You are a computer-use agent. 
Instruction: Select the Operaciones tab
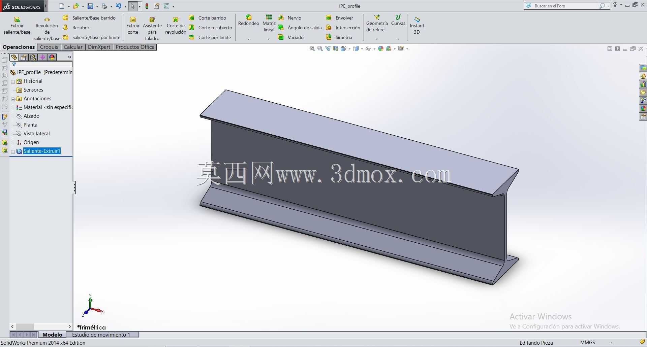(x=19, y=47)
